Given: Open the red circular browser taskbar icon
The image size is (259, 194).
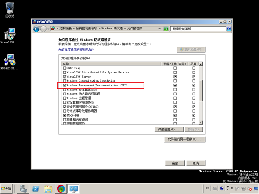Looking at the screenshot, I should click(x=61, y=188).
